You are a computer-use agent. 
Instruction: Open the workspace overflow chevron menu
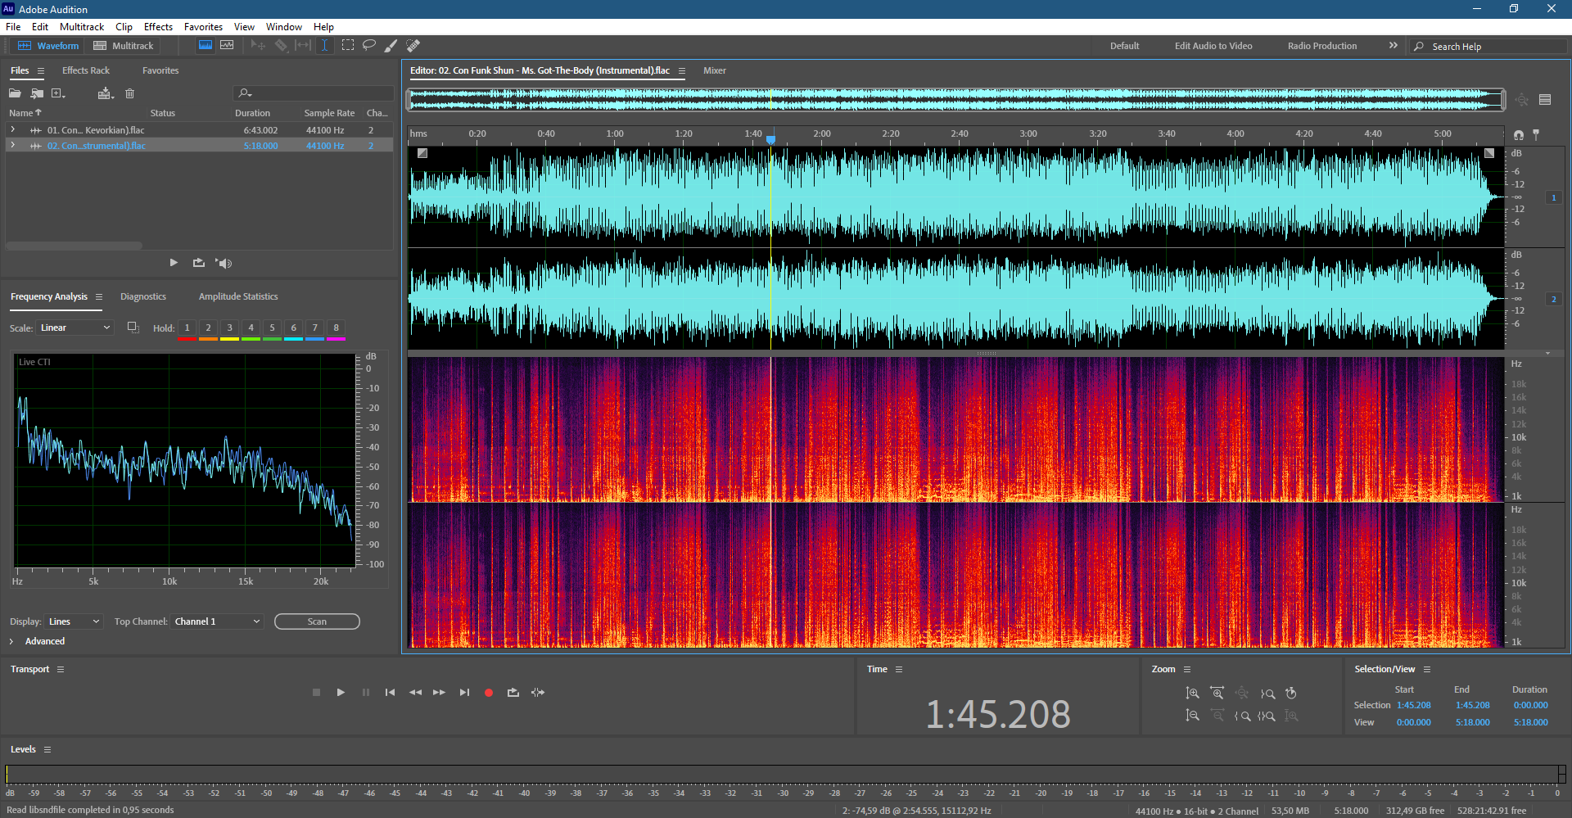pos(1393,46)
